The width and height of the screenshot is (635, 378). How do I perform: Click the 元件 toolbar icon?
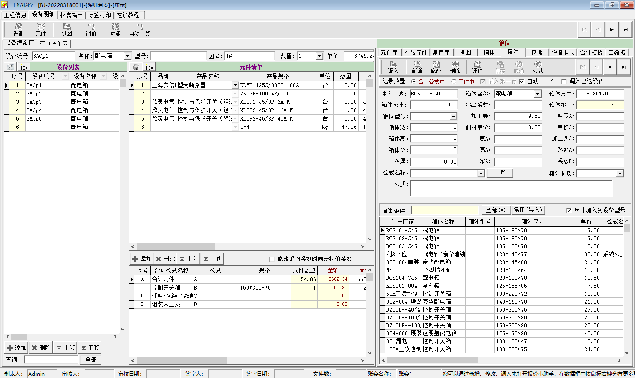[41, 29]
